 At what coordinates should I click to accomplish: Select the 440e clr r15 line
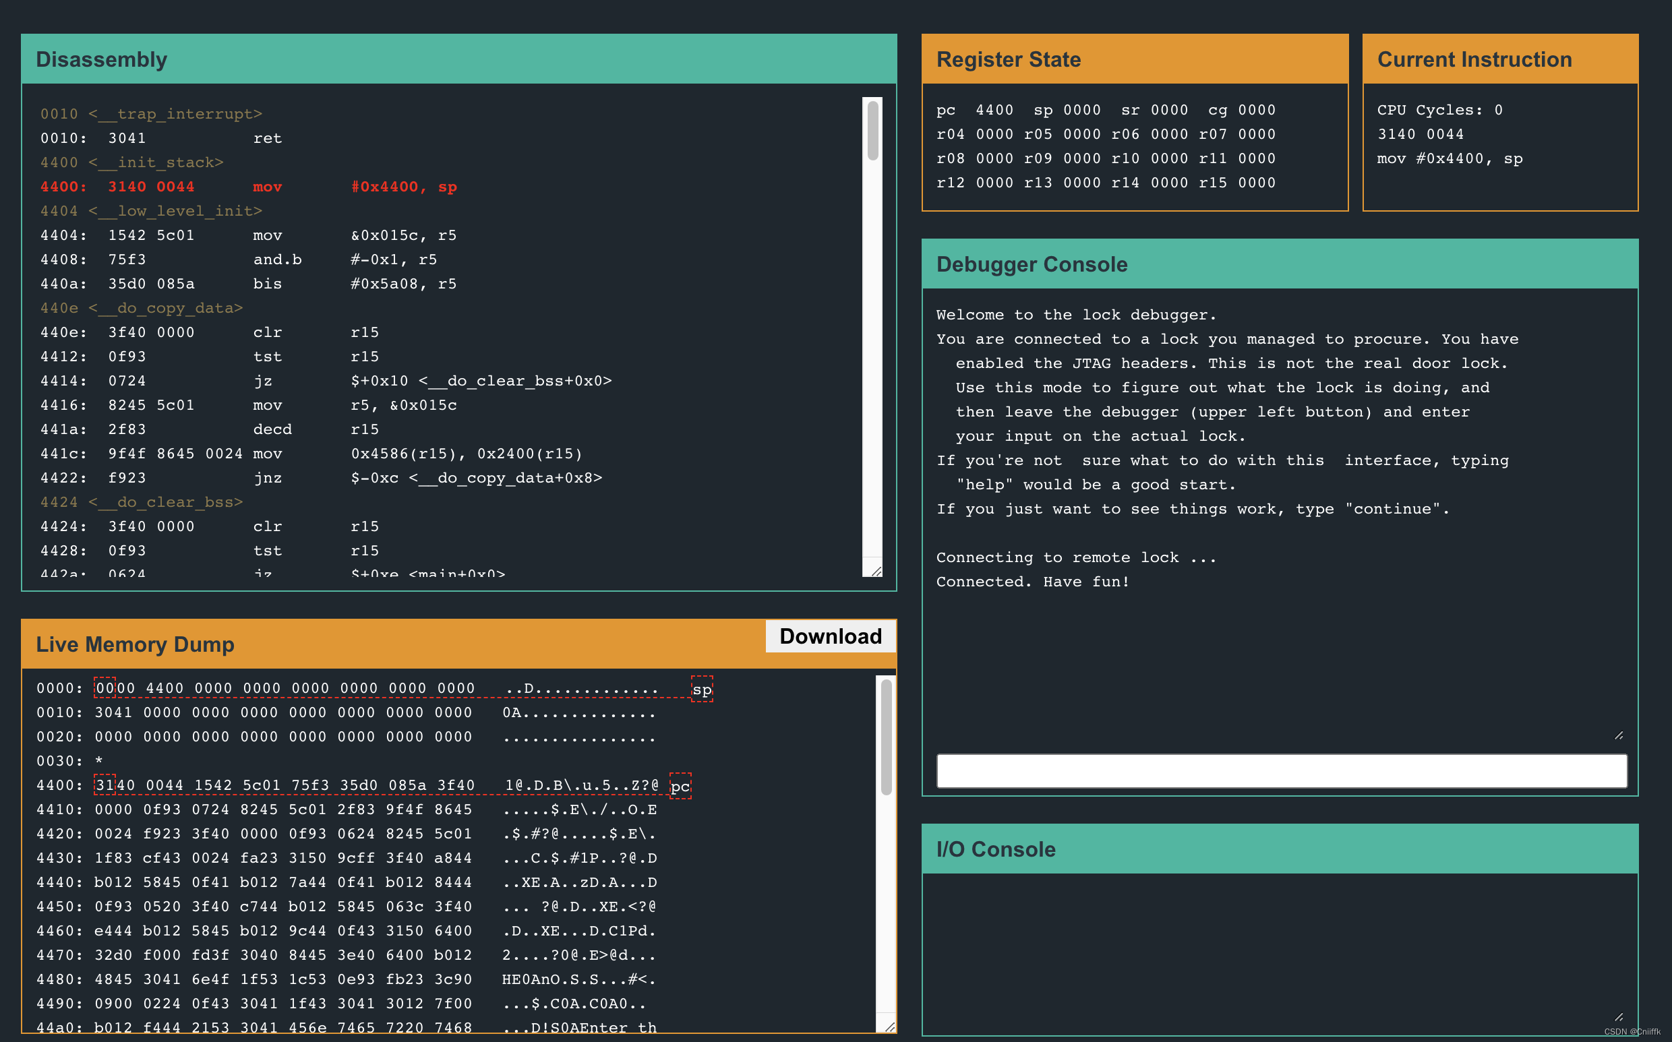point(210,333)
